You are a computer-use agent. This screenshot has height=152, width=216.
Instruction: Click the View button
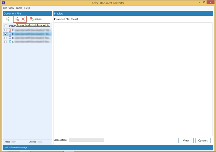[x=186, y=140]
